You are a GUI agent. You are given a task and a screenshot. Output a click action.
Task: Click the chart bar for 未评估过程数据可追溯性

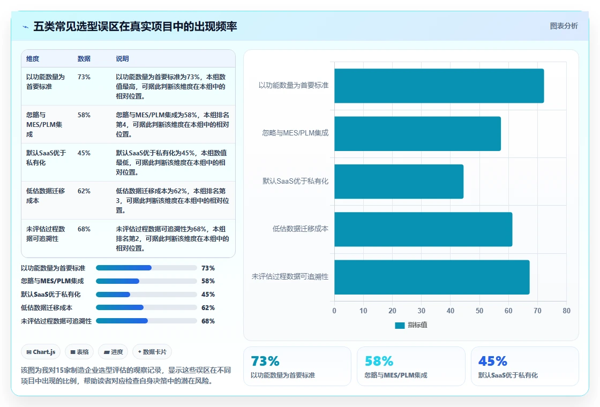(x=432, y=277)
